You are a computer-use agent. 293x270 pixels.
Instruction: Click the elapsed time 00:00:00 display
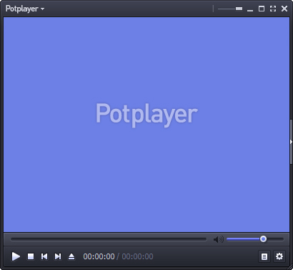pos(99,256)
